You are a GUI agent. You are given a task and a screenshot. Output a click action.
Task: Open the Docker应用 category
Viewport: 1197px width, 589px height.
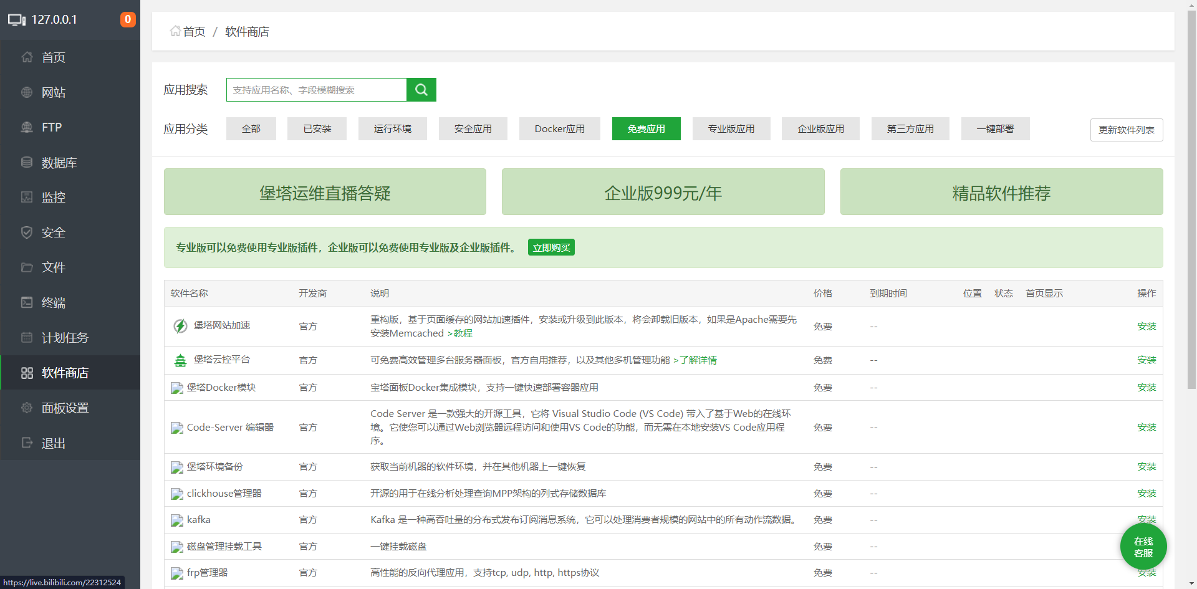tap(560, 128)
